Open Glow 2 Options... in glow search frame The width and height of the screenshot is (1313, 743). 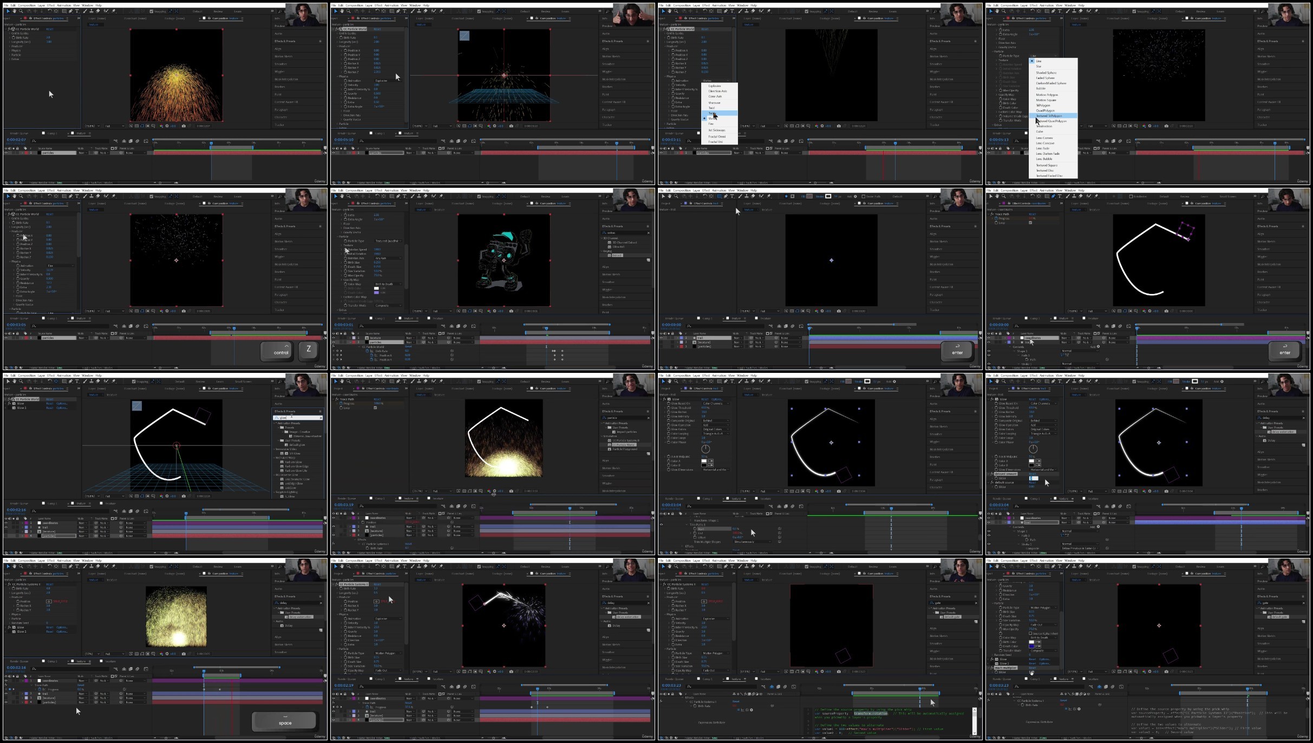pyautogui.click(x=62, y=408)
